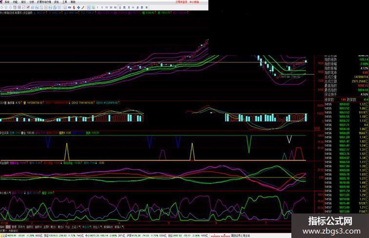Select the 月 monthly period button
The image size is (369, 238).
point(129,7)
